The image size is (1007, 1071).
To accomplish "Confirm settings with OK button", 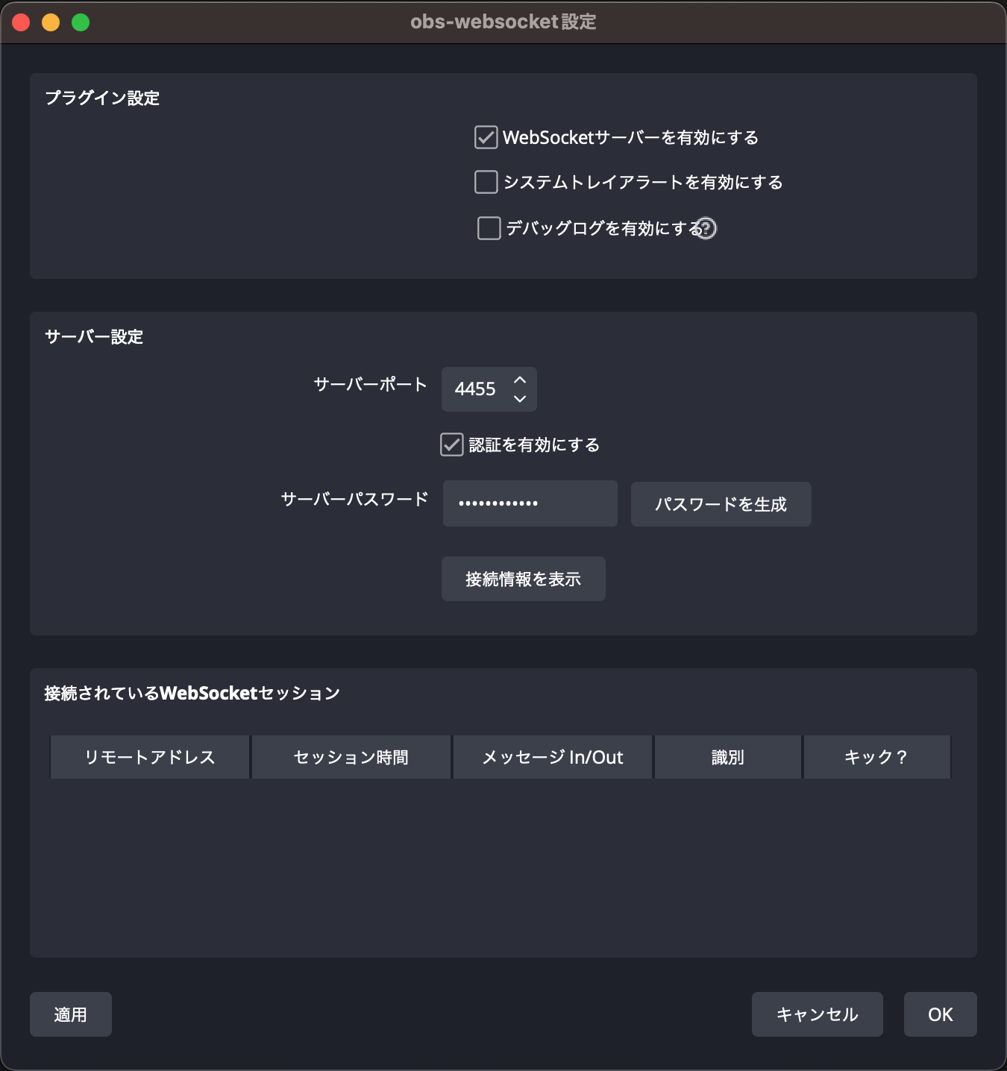I will (x=941, y=1014).
